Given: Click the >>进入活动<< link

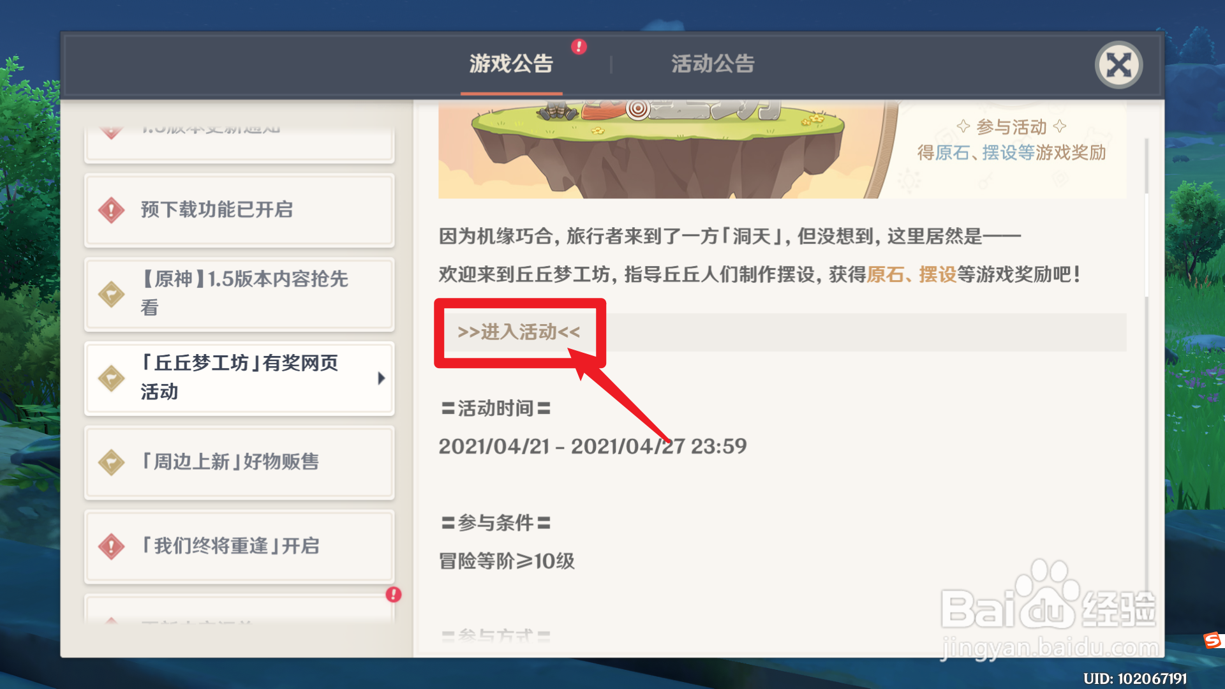Looking at the screenshot, I should pyautogui.click(x=519, y=332).
